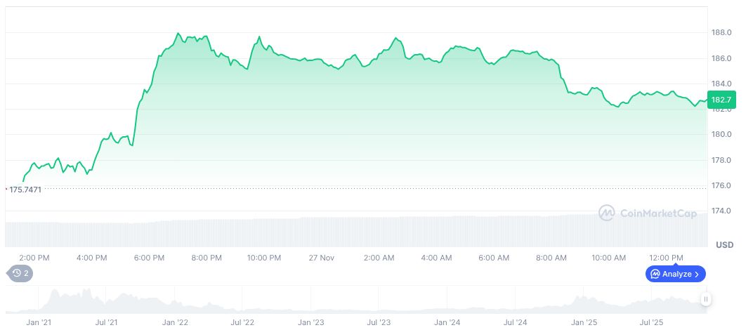The image size is (753, 330).
Task: Click the 2:00 AM time label
Action: tap(379, 258)
